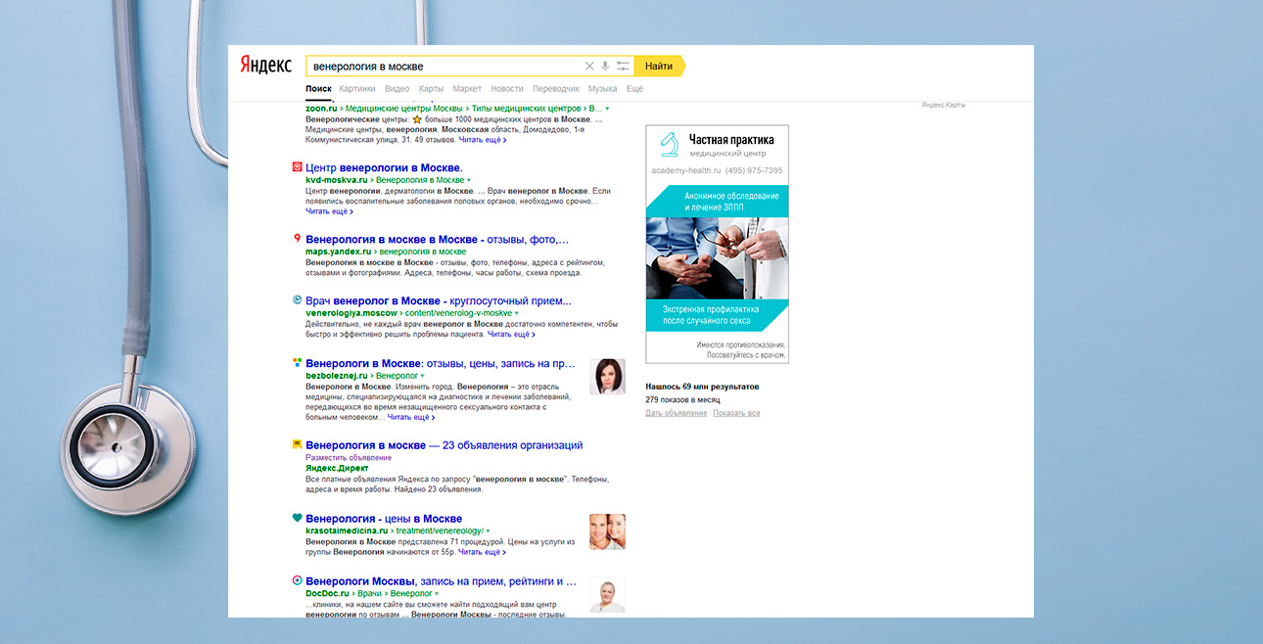
Task: Open the Частная практика ad banner image
Action: click(x=717, y=245)
